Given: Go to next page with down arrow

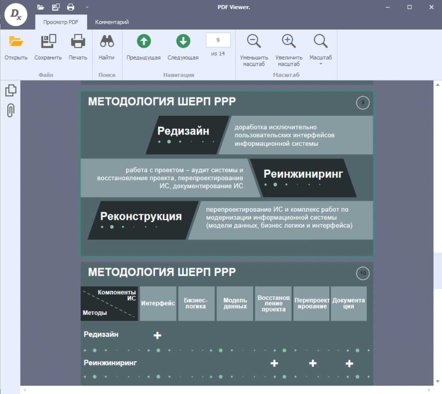Looking at the screenshot, I should pos(183,42).
